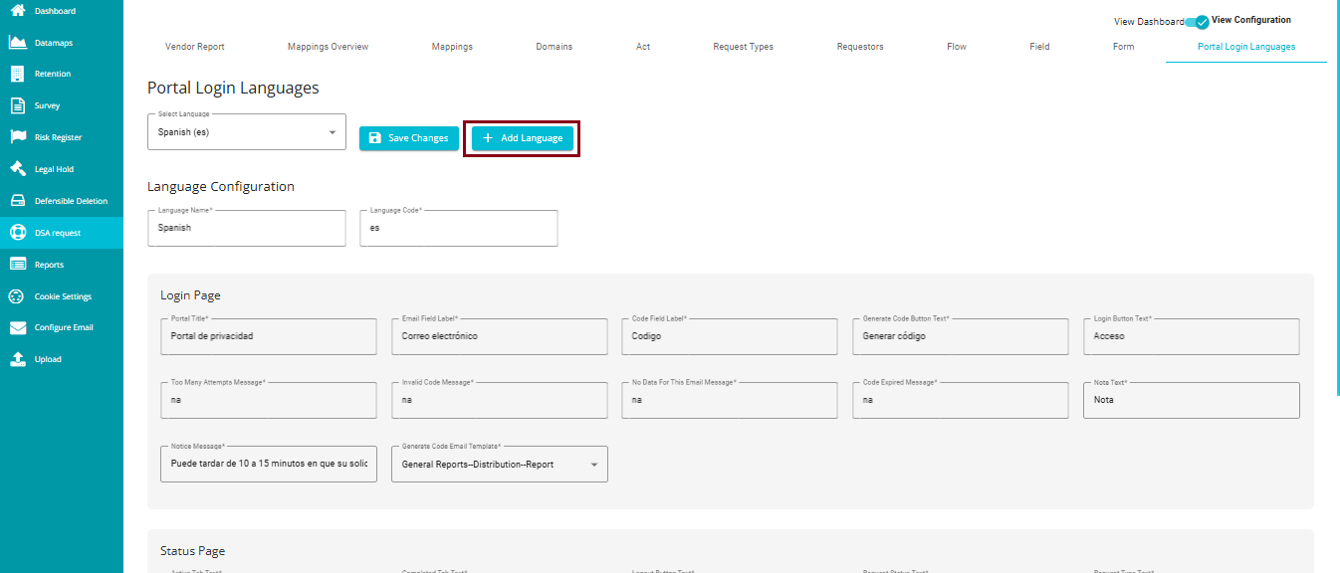Image resolution: width=1340 pixels, height=573 pixels.
Task: Click the Datamaps chart icon in sidebar
Action: [x=17, y=43]
